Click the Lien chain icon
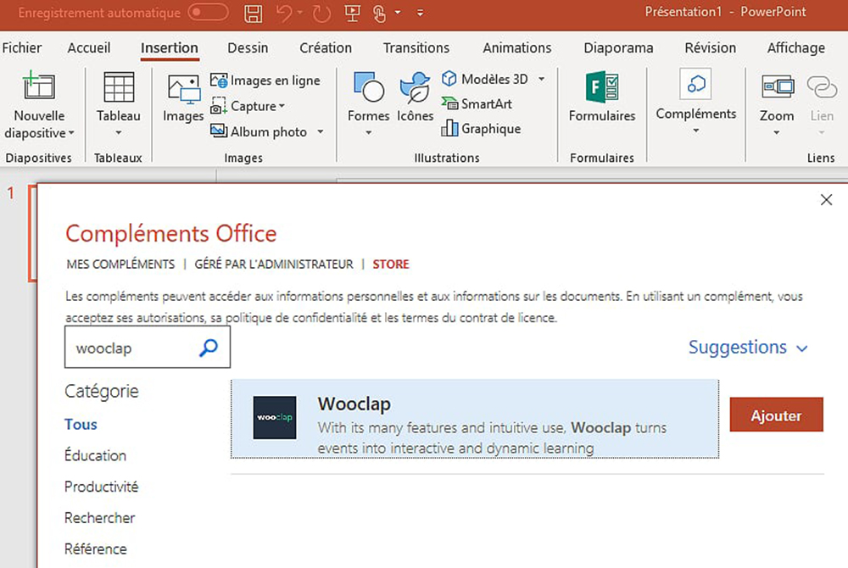This screenshot has width=848, height=568. click(822, 87)
